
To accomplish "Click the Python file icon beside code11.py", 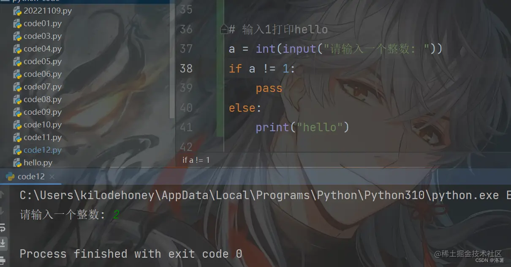I will coord(17,138).
